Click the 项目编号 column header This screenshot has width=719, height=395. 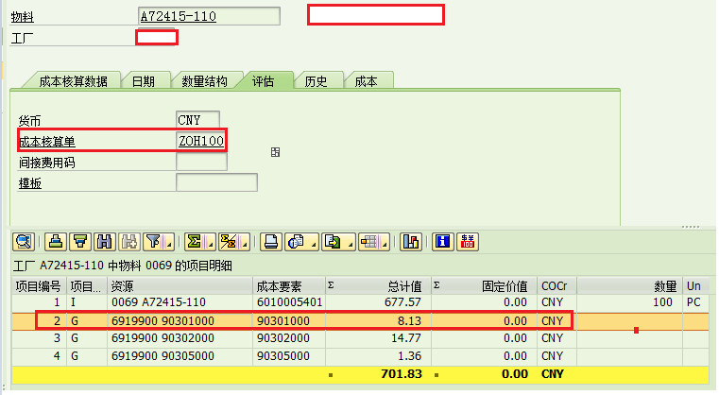pyautogui.click(x=39, y=286)
